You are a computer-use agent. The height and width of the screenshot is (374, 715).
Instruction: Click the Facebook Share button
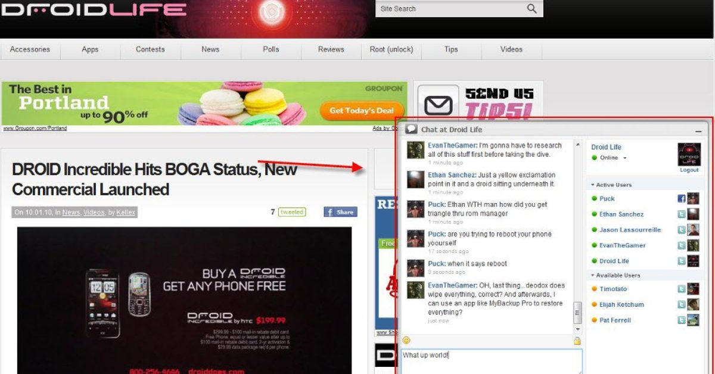pyautogui.click(x=340, y=212)
